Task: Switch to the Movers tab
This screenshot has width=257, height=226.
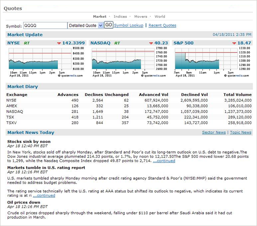Action: tap(141, 17)
